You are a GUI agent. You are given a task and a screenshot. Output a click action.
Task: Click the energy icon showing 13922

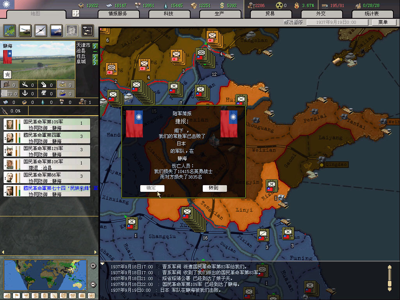coord(81,5)
